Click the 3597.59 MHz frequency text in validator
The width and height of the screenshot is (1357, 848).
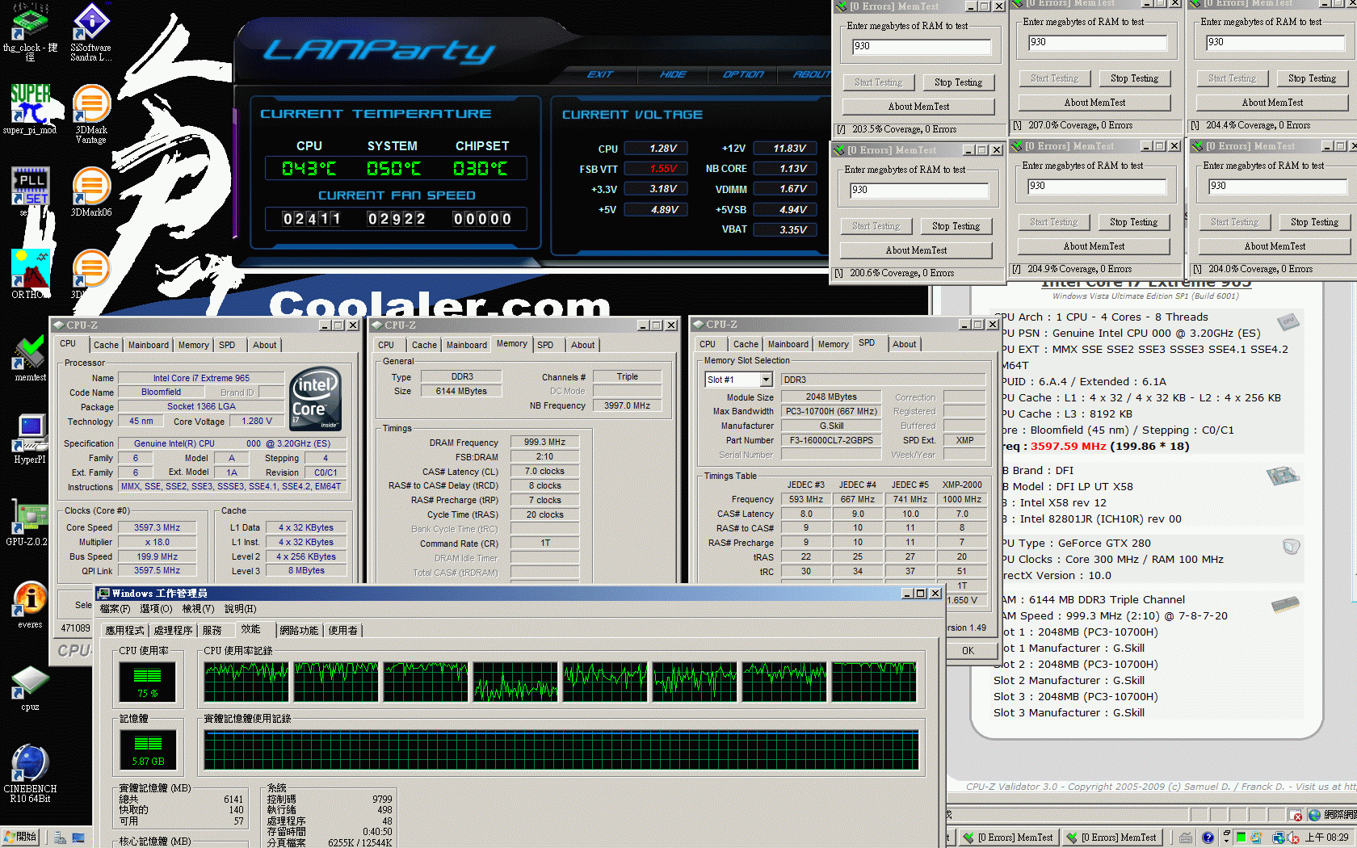pos(1068,447)
